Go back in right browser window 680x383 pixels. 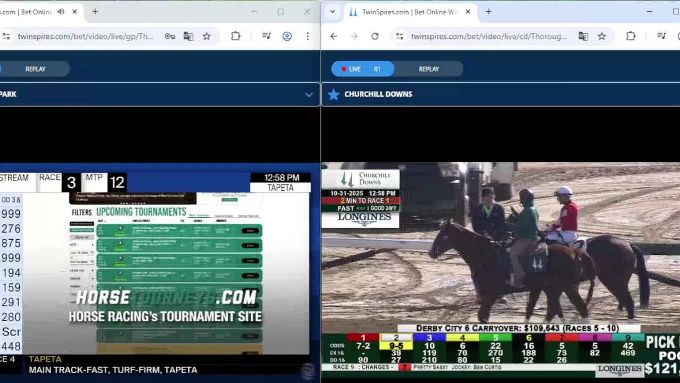(334, 36)
